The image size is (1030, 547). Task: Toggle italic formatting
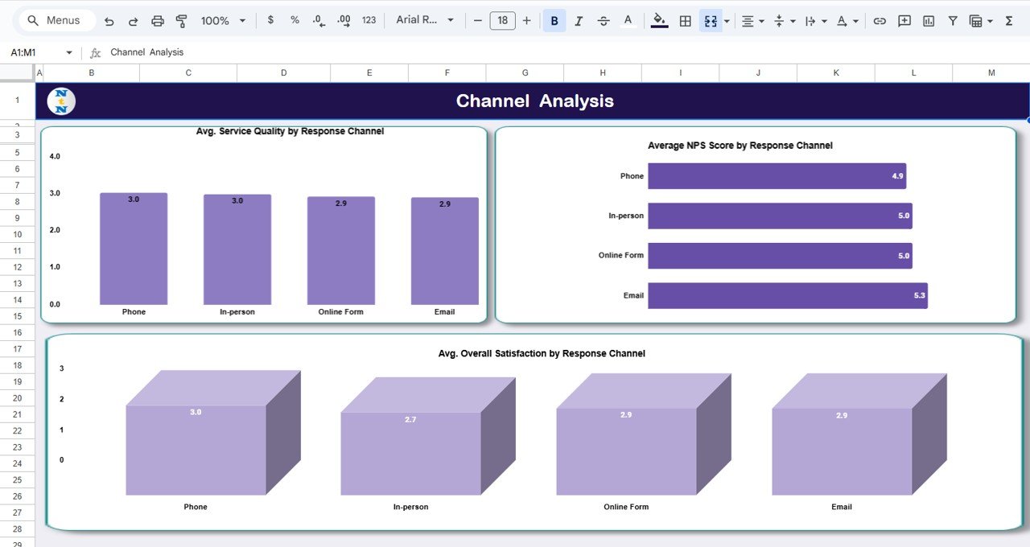point(578,20)
